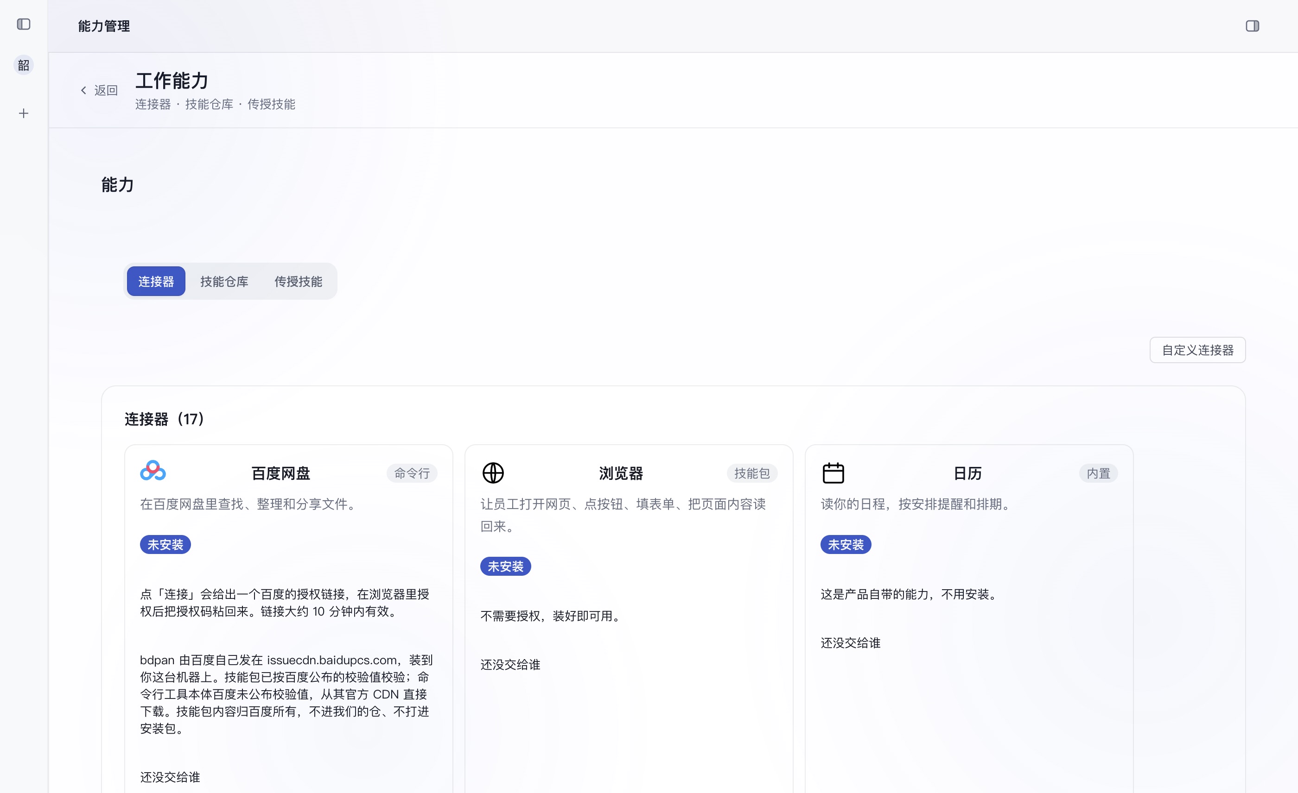Click the 未安装 badge on 百度网盘 card

165,545
